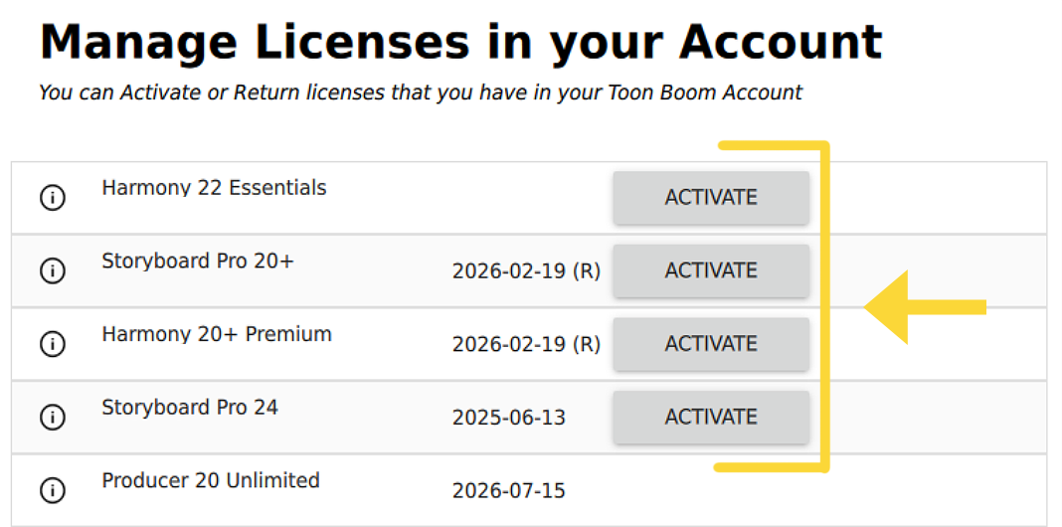Show info for Harmony 20+ Premium
Image resolution: width=1062 pixels, height=527 pixels.
pyautogui.click(x=52, y=344)
